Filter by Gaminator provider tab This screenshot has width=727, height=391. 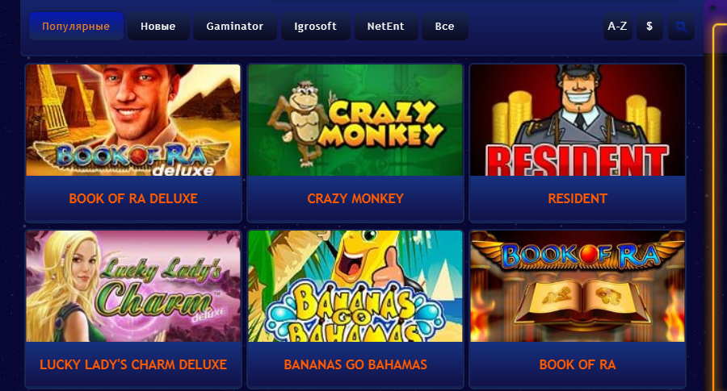234,27
